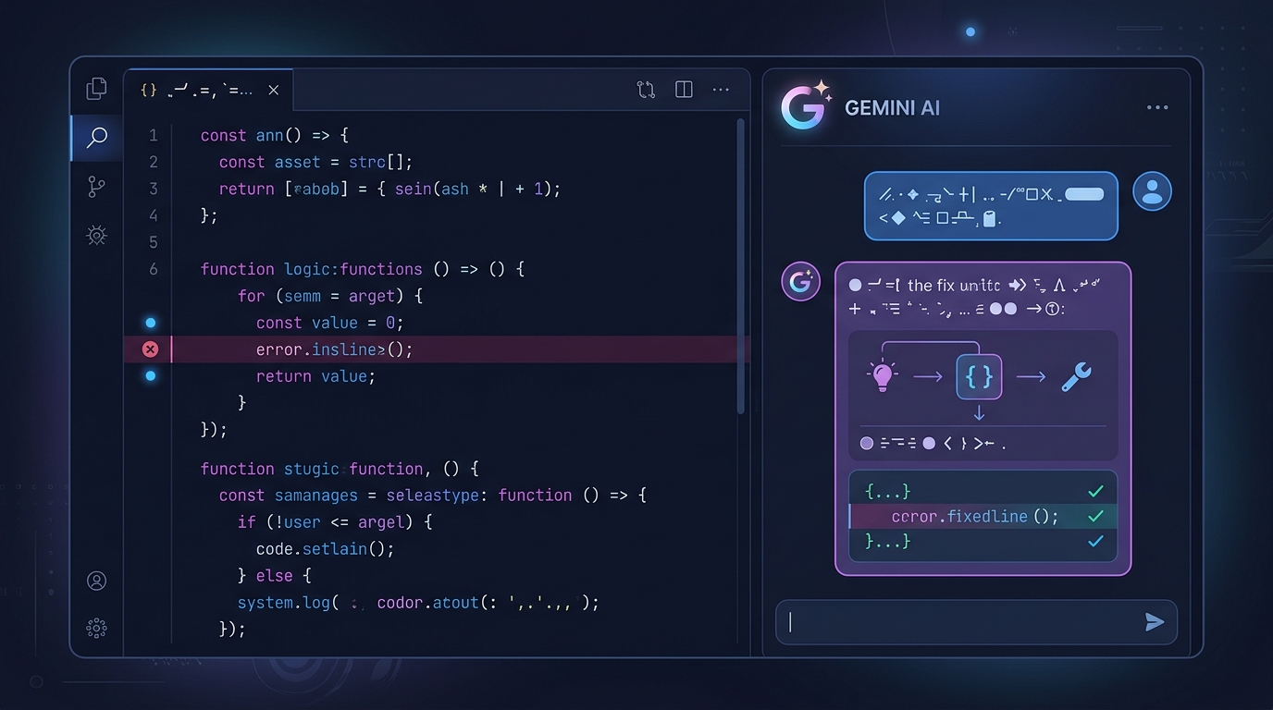Click the 'the fix' text in Gemini response

(x=932, y=286)
